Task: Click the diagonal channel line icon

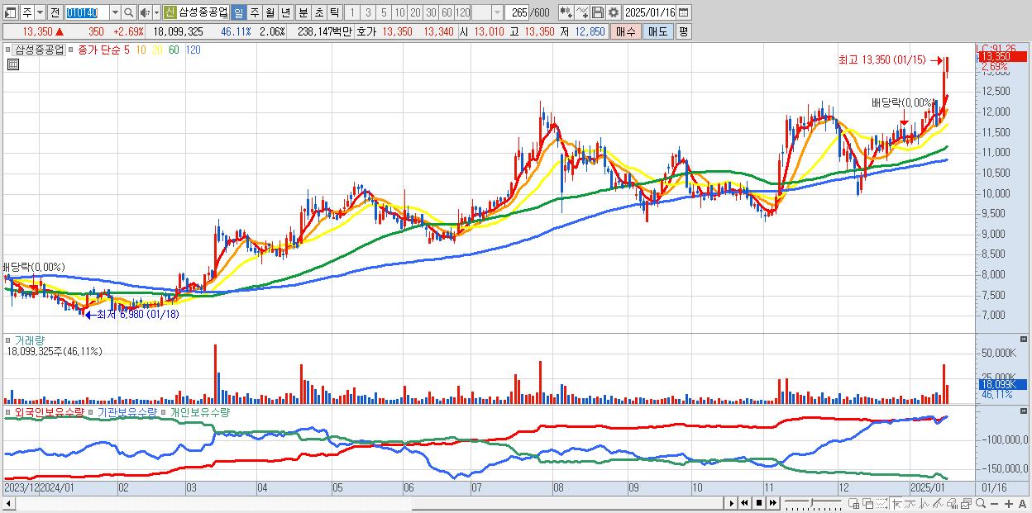Action: pos(938,503)
